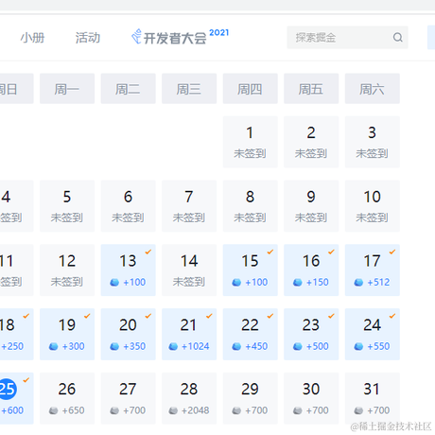Screen dimensions: 435x435
Task: Select day 1 calendar cell
Action: [x=251, y=142]
